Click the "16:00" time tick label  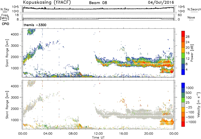[x=123, y=134]
